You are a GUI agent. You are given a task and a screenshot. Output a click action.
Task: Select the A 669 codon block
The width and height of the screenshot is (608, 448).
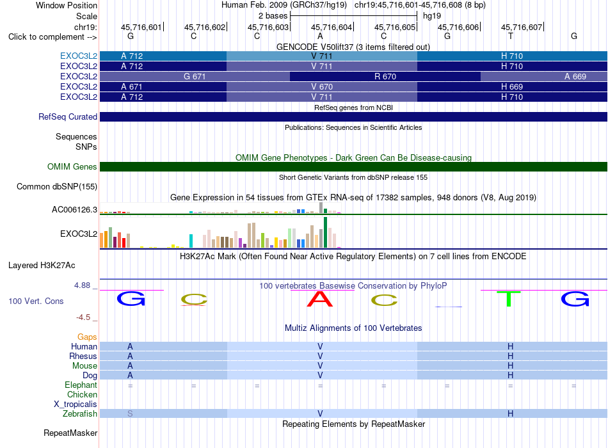pos(544,76)
